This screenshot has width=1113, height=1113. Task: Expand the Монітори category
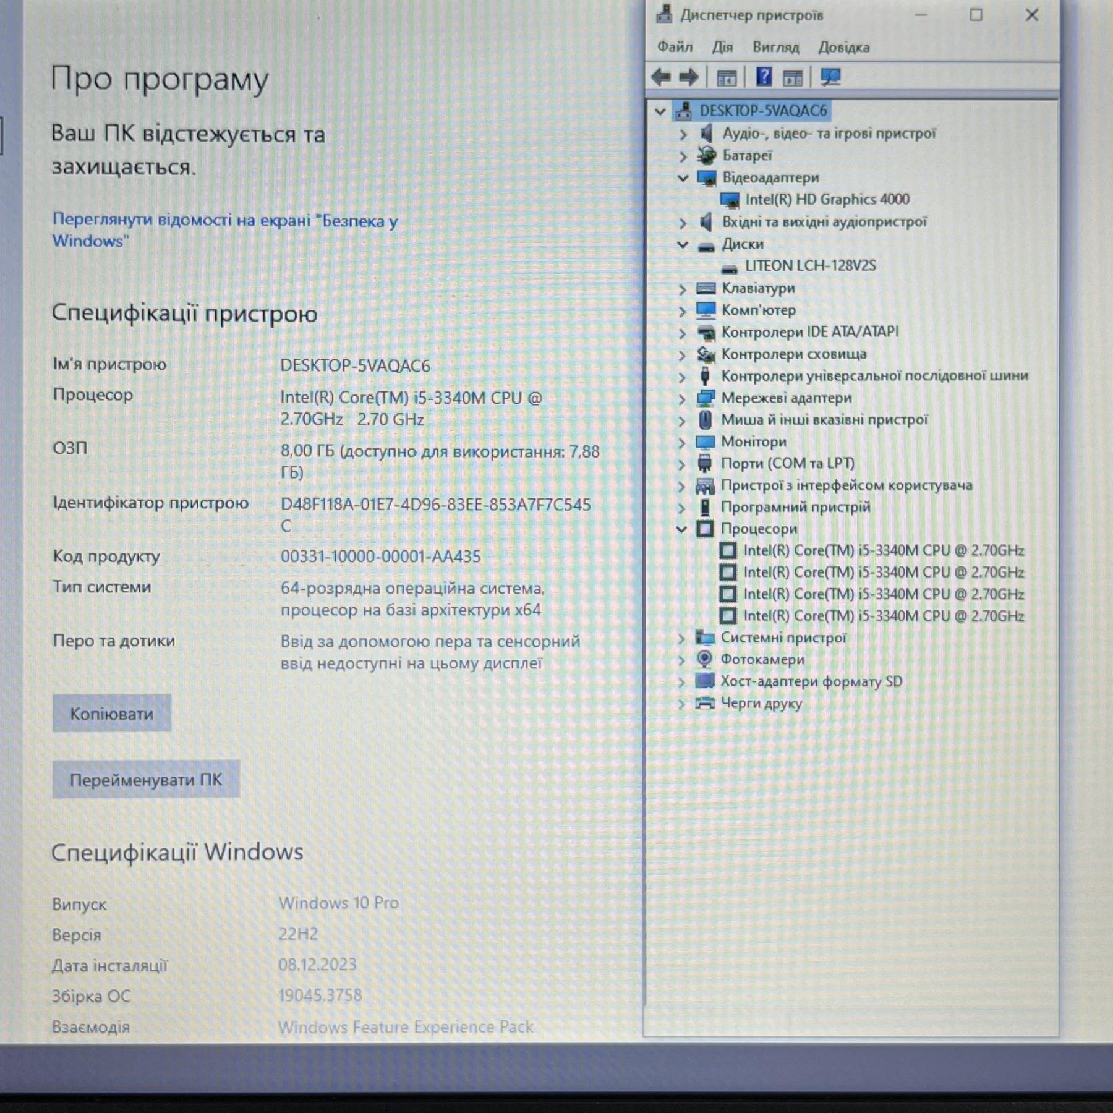click(682, 443)
